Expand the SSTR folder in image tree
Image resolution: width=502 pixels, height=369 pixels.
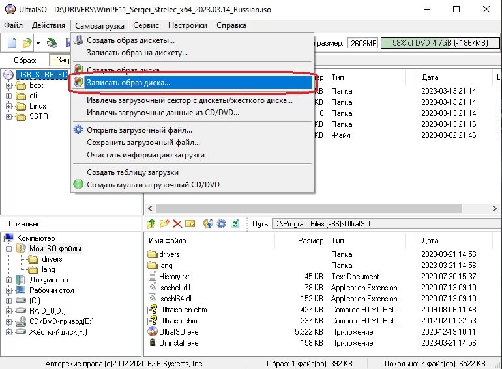[x=8, y=116]
